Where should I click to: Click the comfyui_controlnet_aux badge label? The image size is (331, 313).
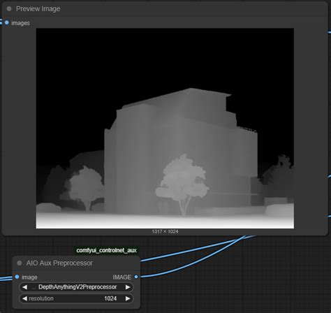point(106,250)
